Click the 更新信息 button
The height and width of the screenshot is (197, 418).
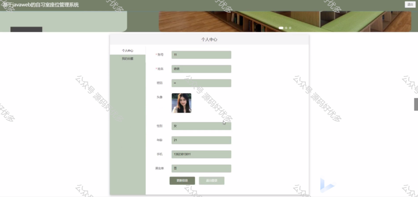pos(182,181)
